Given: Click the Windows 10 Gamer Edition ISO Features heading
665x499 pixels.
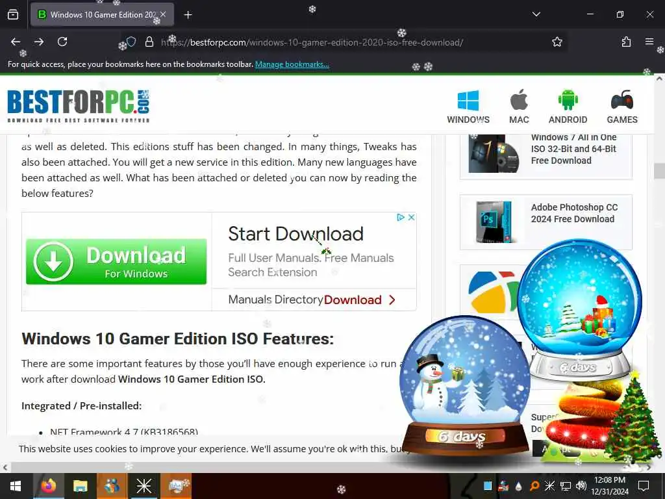Looking at the screenshot, I should pos(178,339).
